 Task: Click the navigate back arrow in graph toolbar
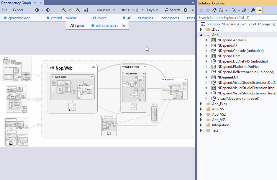pyautogui.click(x=37, y=10)
